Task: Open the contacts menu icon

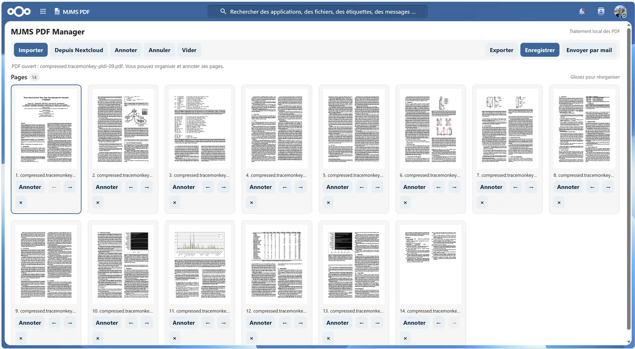Action: [x=601, y=11]
